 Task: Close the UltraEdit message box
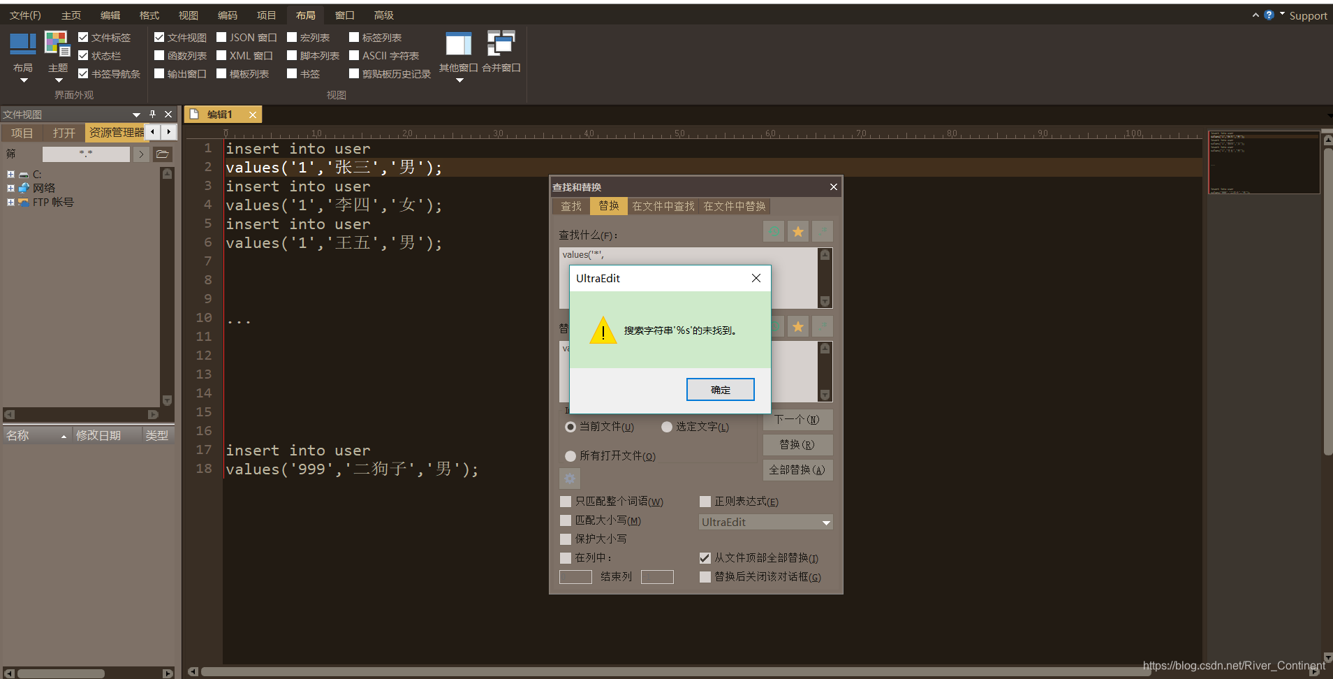(756, 278)
